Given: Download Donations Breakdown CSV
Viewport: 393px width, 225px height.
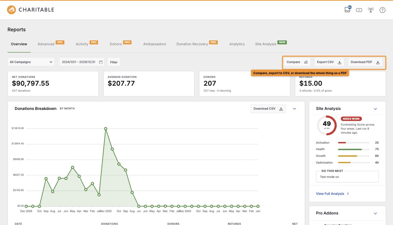Looking at the screenshot, I should pos(268,109).
